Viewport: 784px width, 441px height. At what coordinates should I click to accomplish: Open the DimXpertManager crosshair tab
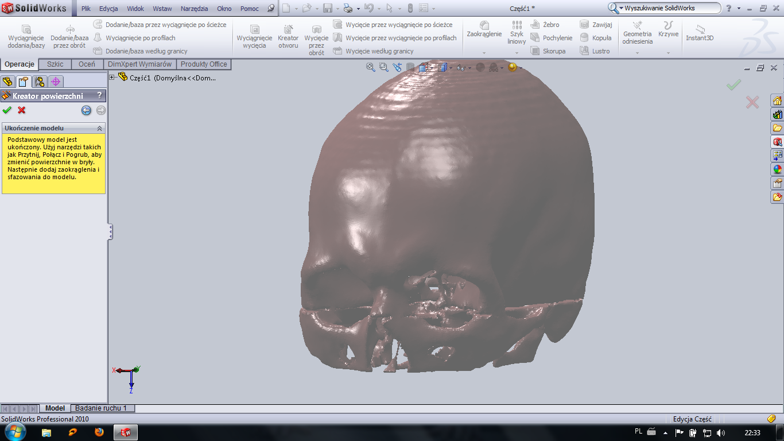(56, 82)
